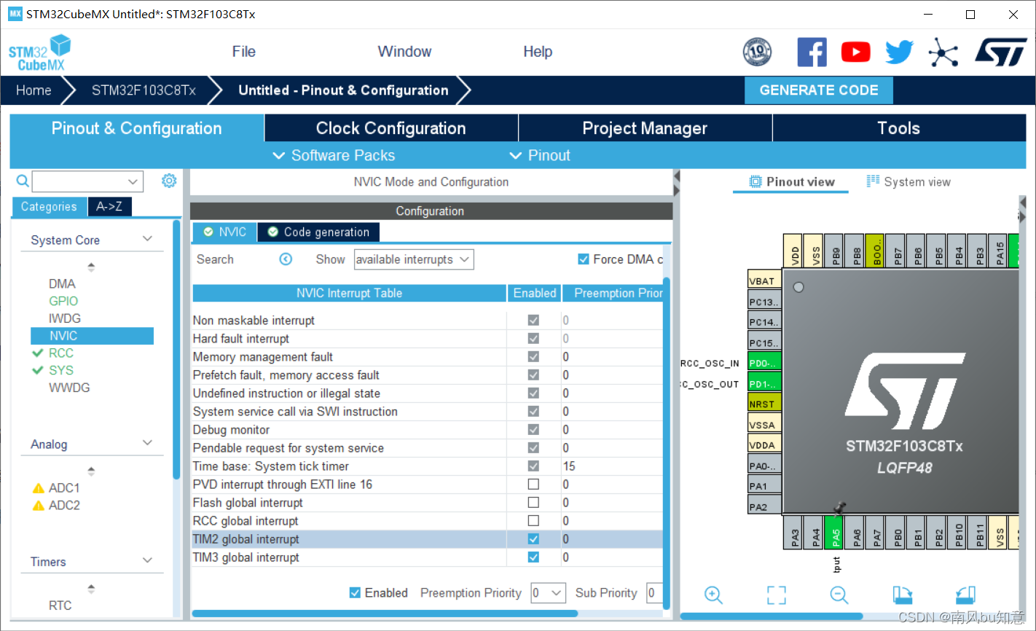This screenshot has width=1036, height=631.
Task: Open the Window menu
Action: 404,52
